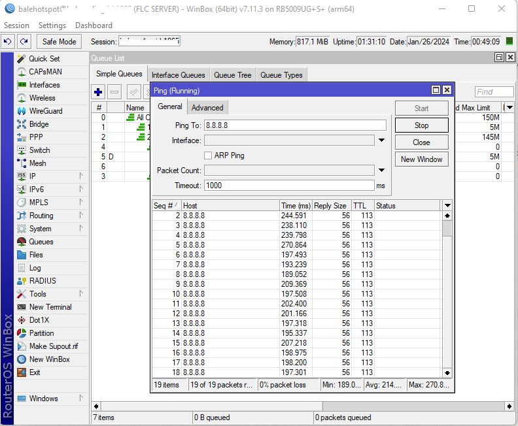Expand Routing submenu
518x426 pixels.
81,216
